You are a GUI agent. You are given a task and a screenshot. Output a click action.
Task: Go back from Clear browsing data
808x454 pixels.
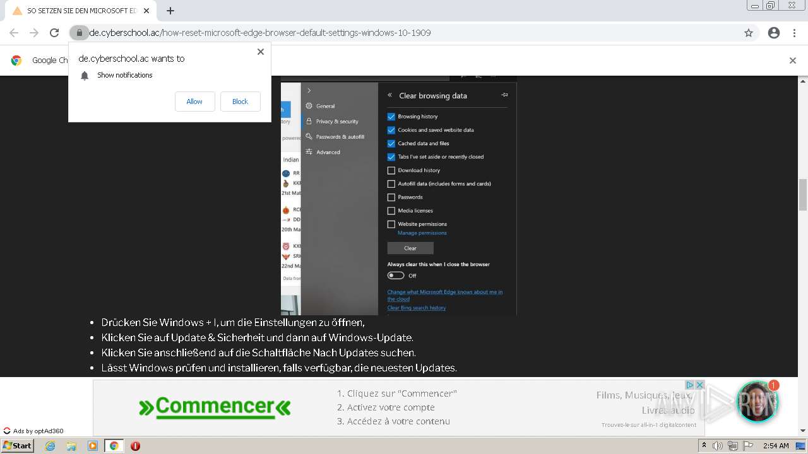(390, 95)
